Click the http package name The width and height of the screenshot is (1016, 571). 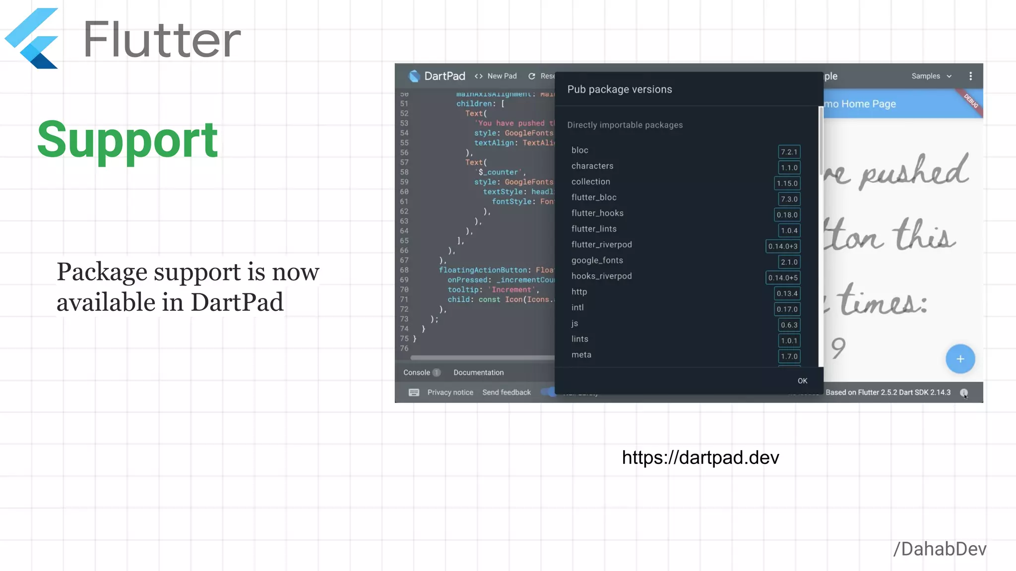click(x=579, y=292)
